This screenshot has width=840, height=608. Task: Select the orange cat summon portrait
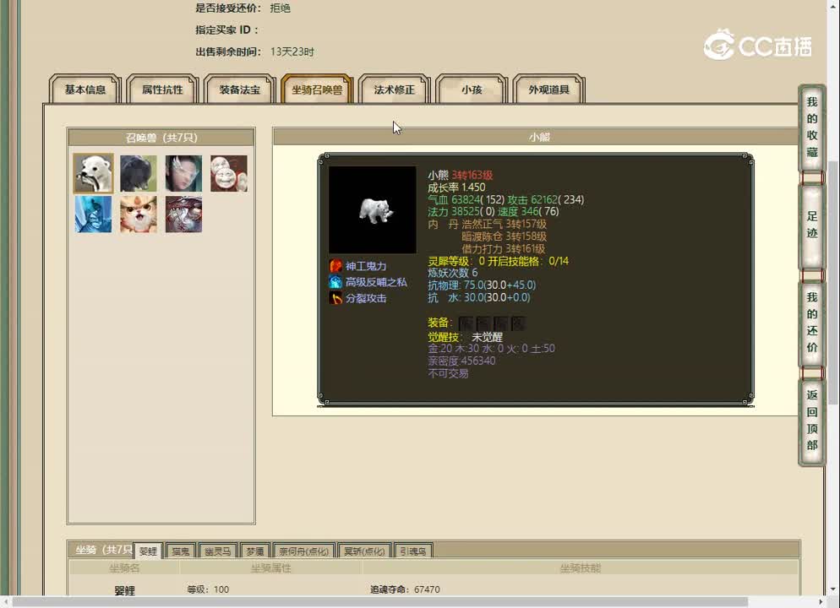pos(139,214)
